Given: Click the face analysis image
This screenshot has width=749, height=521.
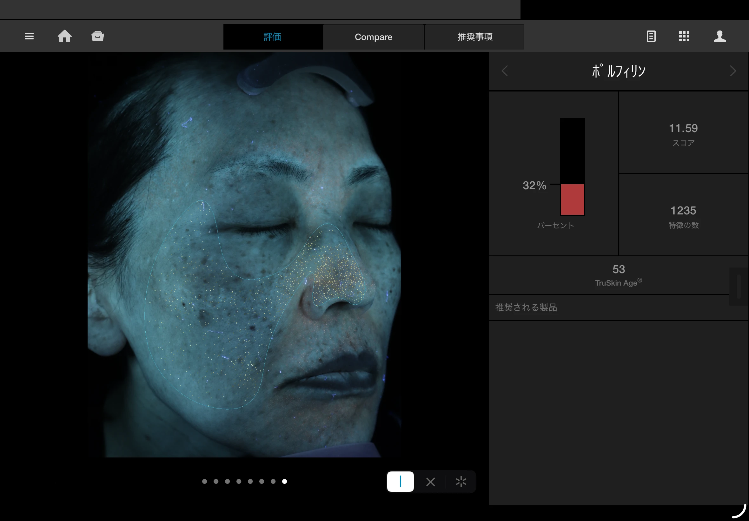Looking at the screenshot, I should pos(244,255).
